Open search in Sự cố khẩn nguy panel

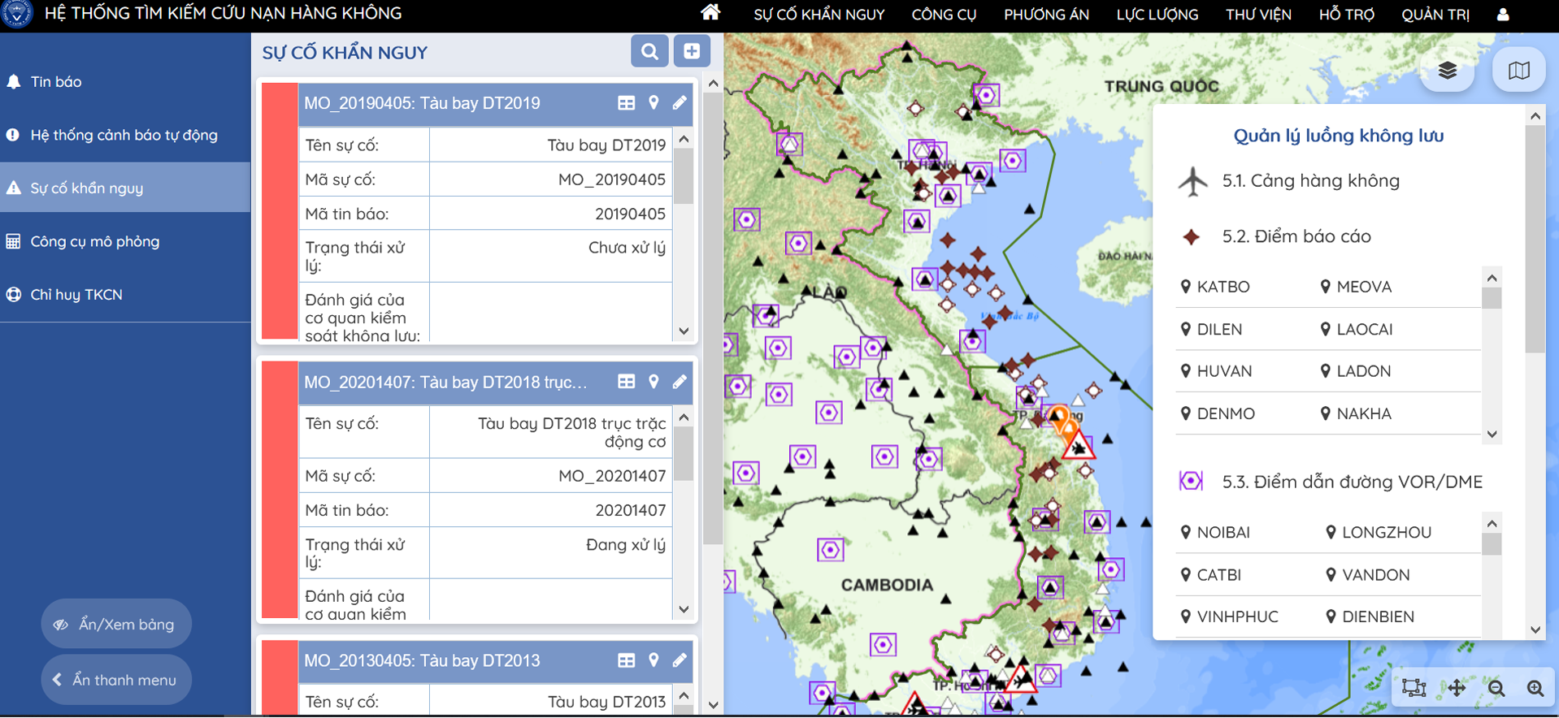649,51
